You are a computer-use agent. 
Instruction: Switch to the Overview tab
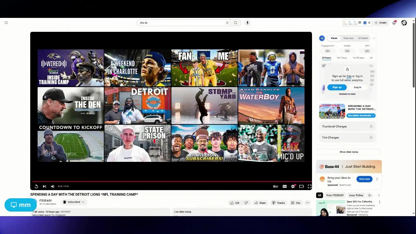348,38
